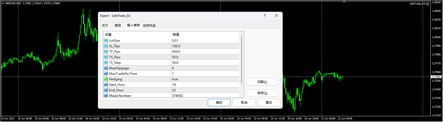Open the 依存关系 tab
The width and height of the screenshot is (443, 122).
pos(149,26)
